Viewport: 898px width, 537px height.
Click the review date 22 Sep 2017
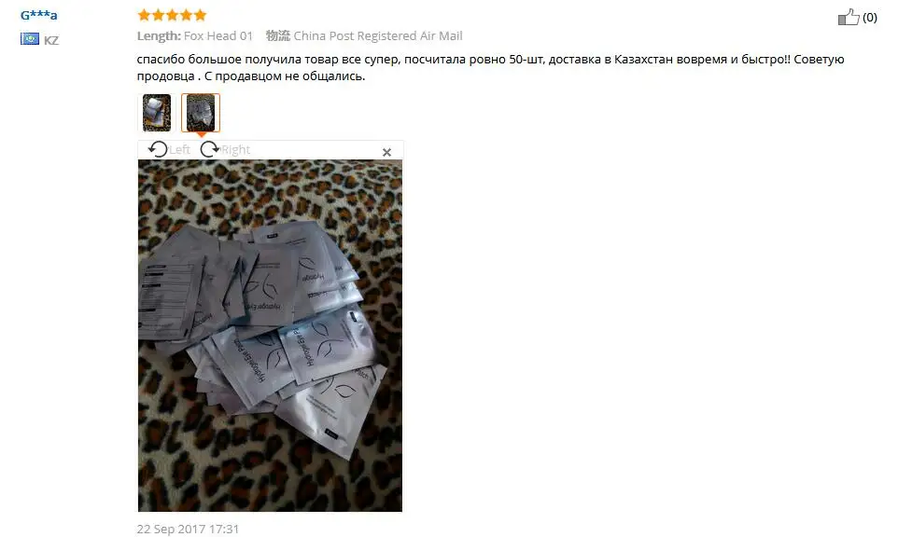(188, 529)
